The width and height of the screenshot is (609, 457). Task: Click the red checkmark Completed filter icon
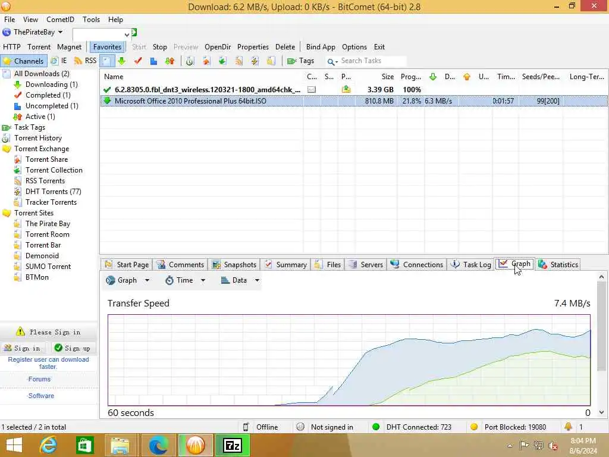coord(138,61)
